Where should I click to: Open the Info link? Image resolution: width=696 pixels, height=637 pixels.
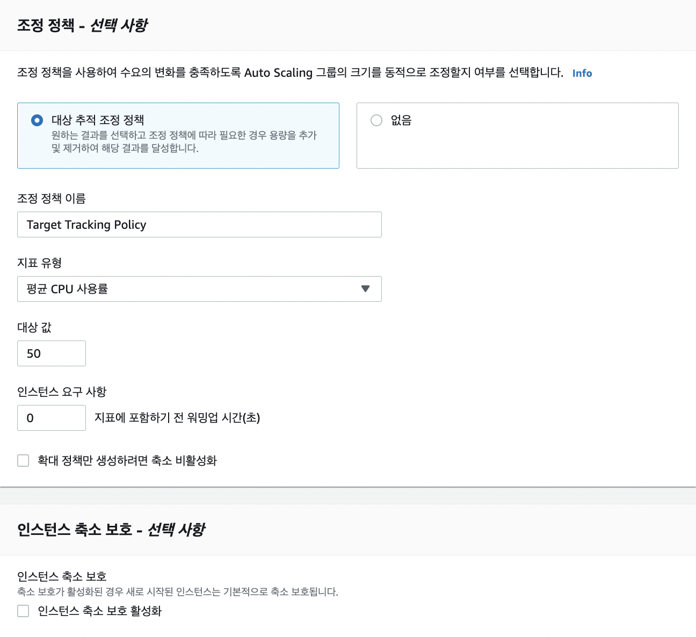click(x=582, y=74)
